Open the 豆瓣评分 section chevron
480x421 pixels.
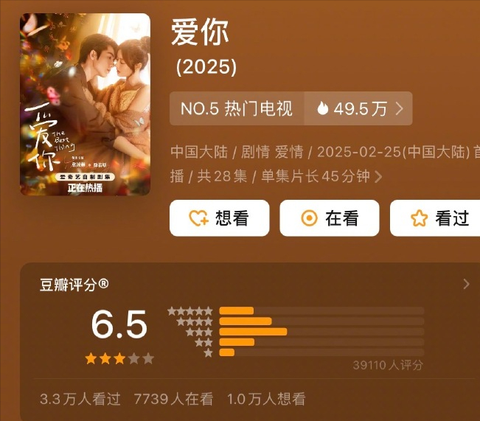[x=466, y=284]
